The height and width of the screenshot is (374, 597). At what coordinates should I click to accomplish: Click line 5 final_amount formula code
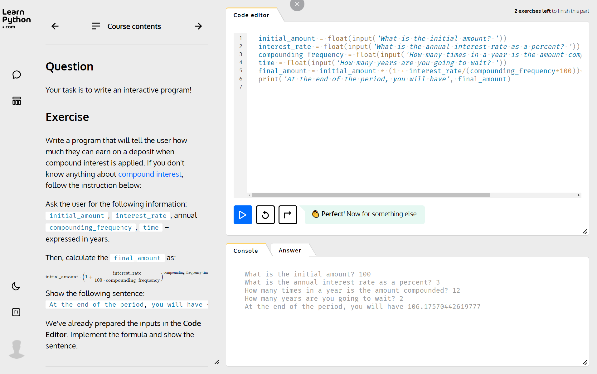(420, 71)
